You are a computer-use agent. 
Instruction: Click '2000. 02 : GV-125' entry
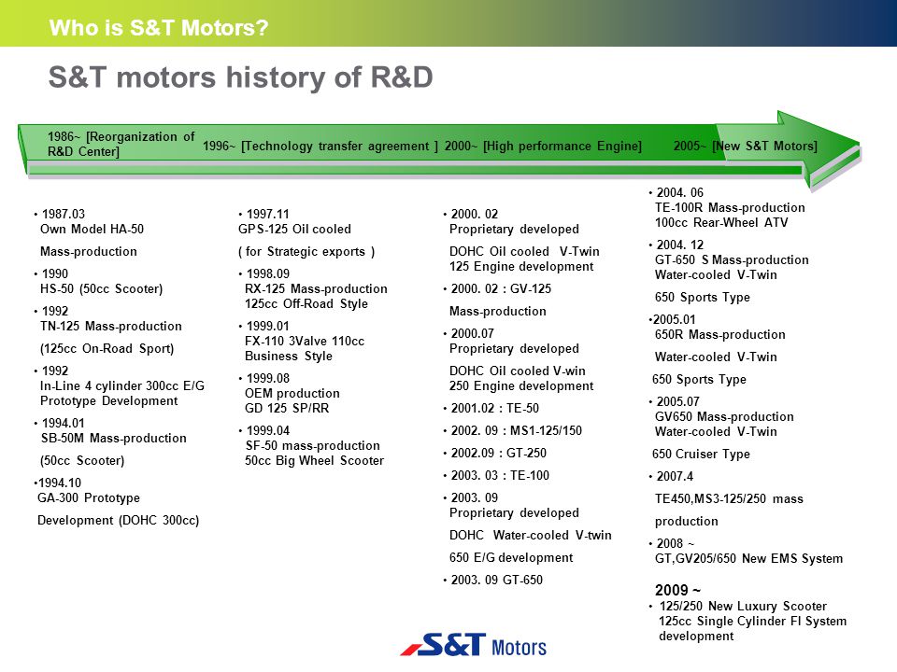(x=501, y=289)
